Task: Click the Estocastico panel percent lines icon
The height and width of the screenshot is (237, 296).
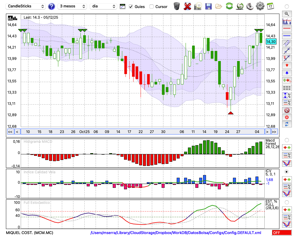Action: coord(287,217)
